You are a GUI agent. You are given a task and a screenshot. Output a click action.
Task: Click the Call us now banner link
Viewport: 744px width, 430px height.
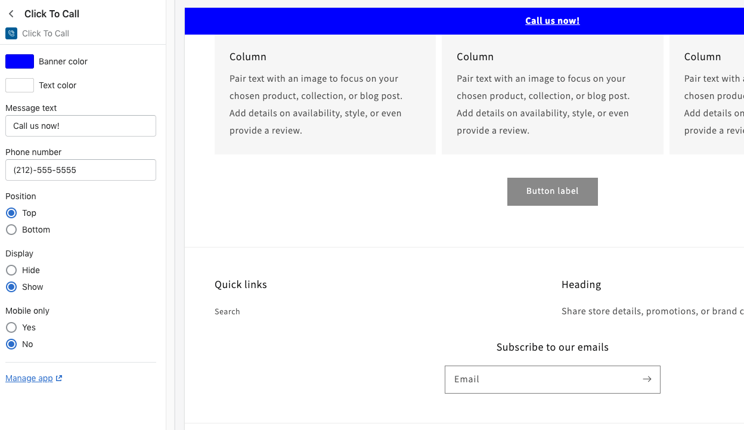[x=552, y=20]
